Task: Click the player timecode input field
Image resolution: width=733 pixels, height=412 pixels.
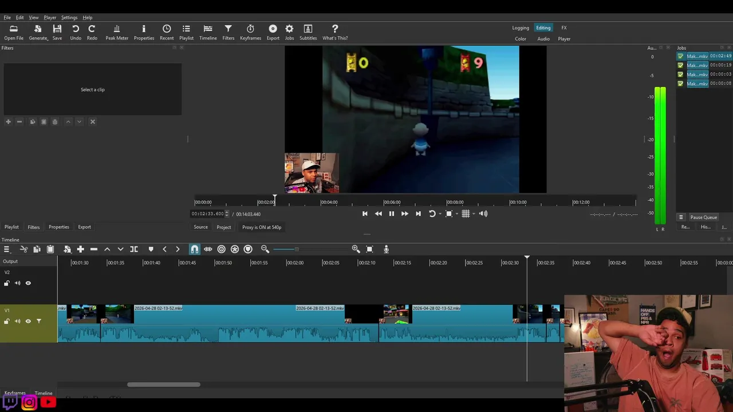Action: pyautogui.click(x=210, y=214)
